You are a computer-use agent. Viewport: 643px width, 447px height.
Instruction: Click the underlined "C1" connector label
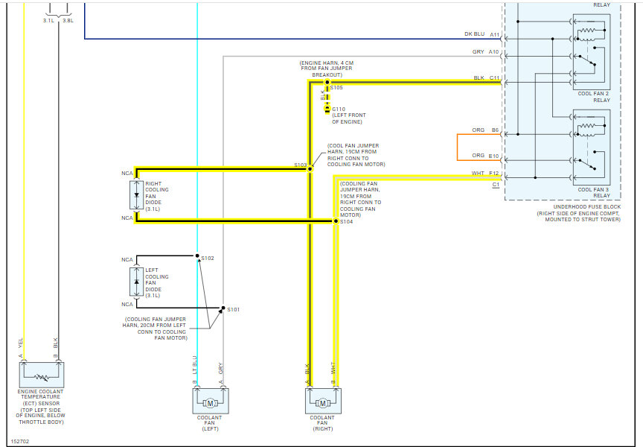point(496,185)
